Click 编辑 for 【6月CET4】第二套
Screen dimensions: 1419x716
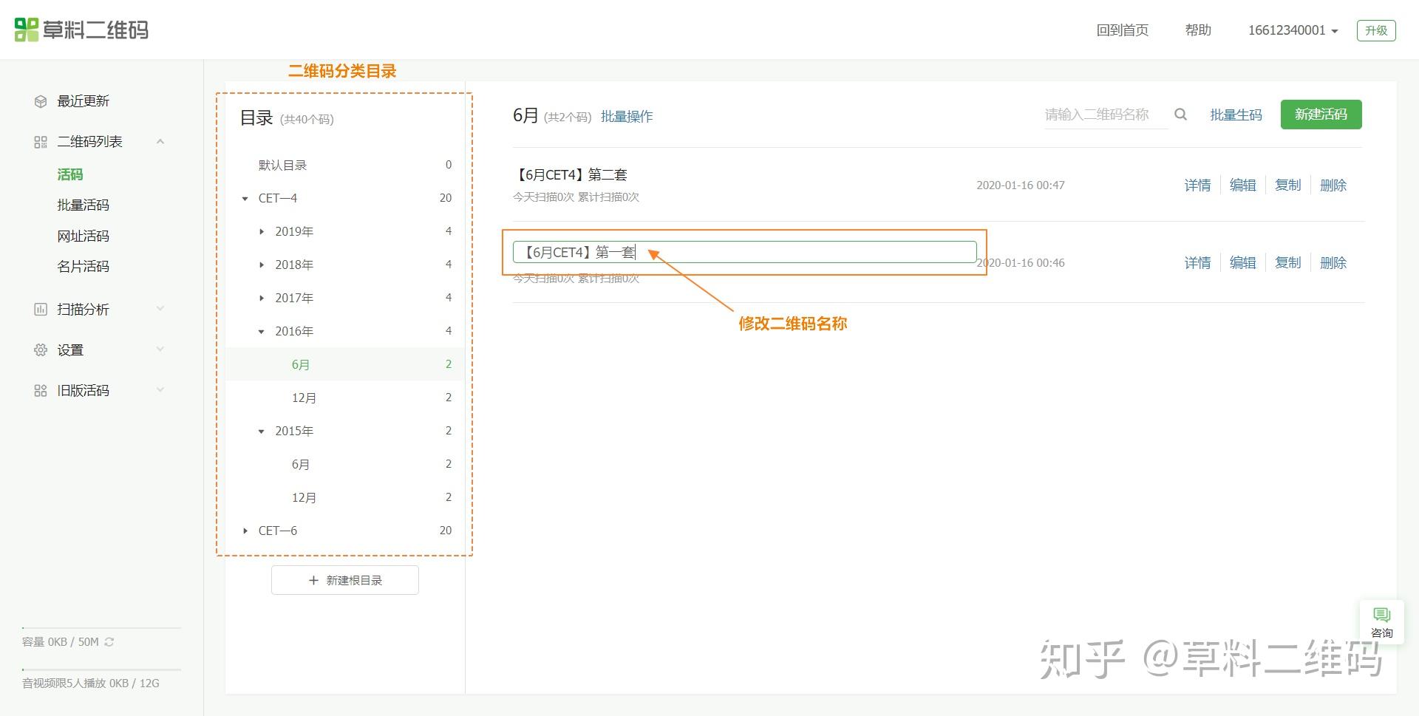coord(1243,185)
